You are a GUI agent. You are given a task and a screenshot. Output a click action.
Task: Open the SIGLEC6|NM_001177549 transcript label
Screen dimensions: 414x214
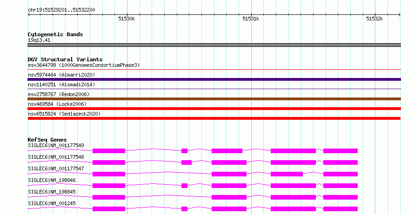56,145
